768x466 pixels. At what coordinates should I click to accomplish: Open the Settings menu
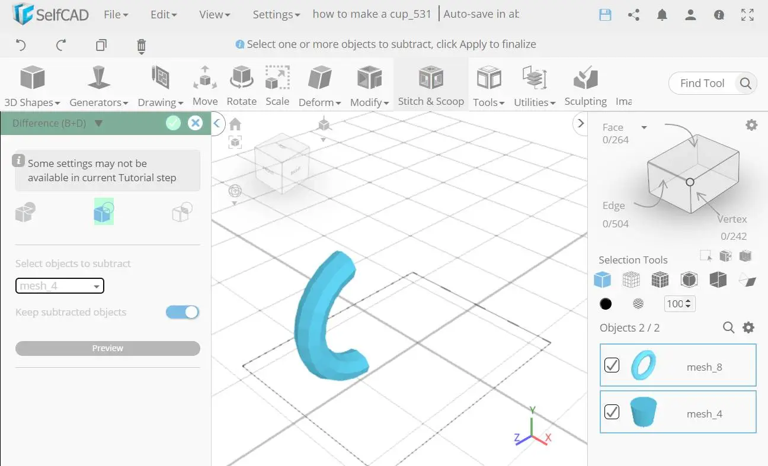point(276,15)
